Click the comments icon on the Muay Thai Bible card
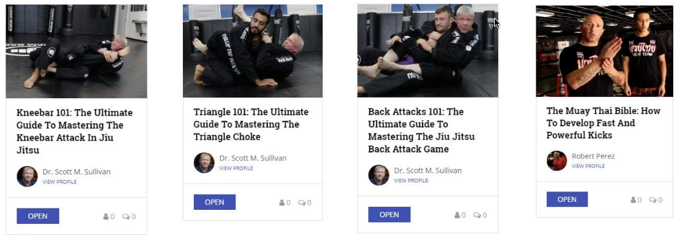Viewport: 680px width, 244px height. [x=653, y=200]
